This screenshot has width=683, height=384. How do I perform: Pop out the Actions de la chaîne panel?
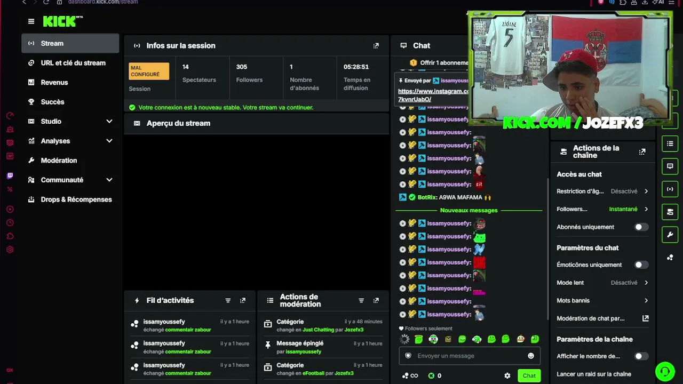[642, 152]
